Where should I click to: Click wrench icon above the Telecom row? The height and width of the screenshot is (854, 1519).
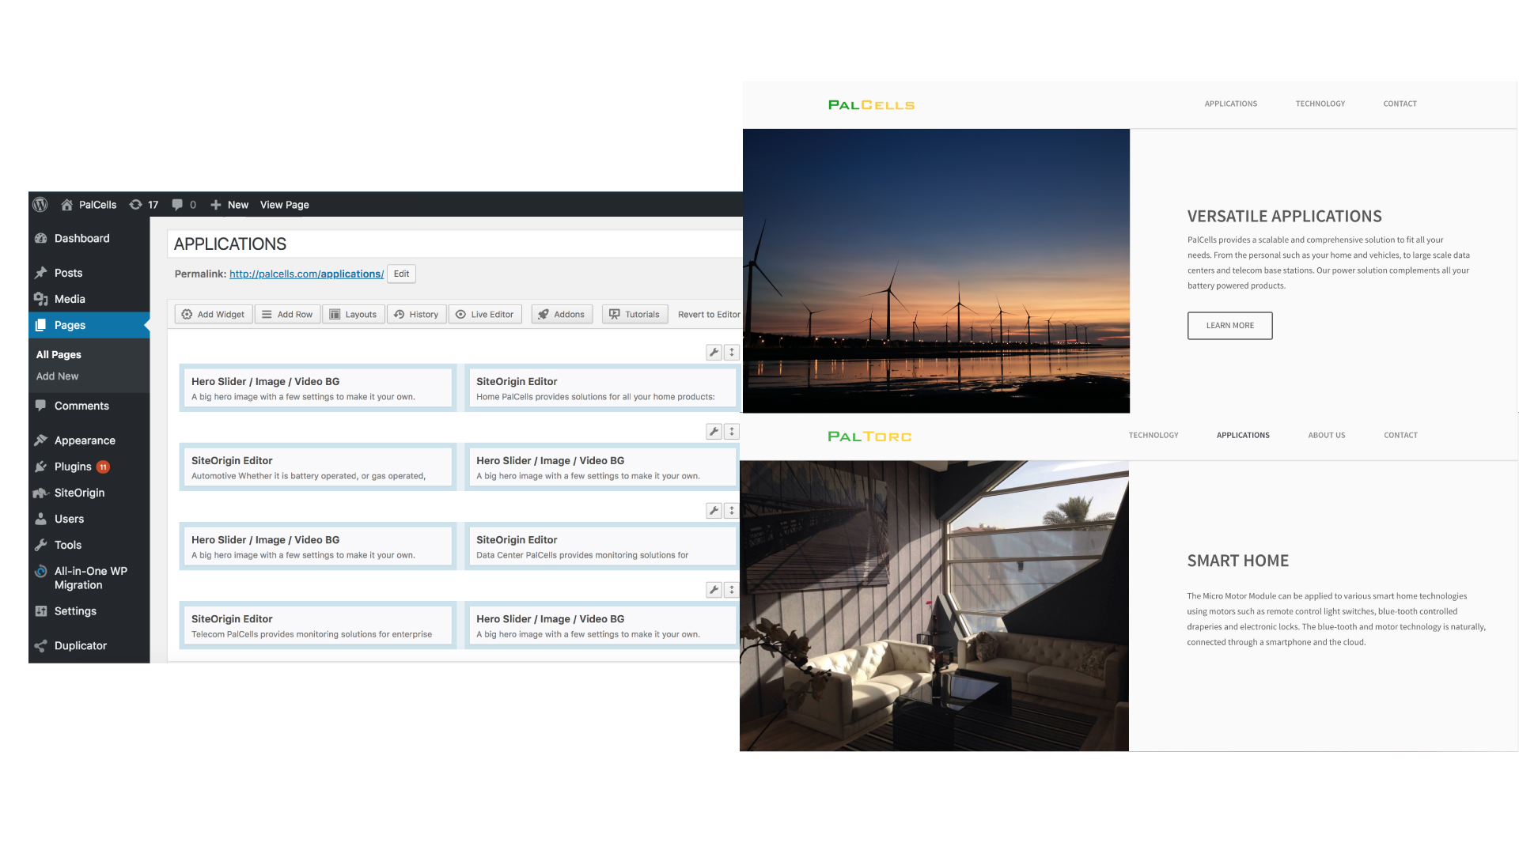click(x=714, y=590)
